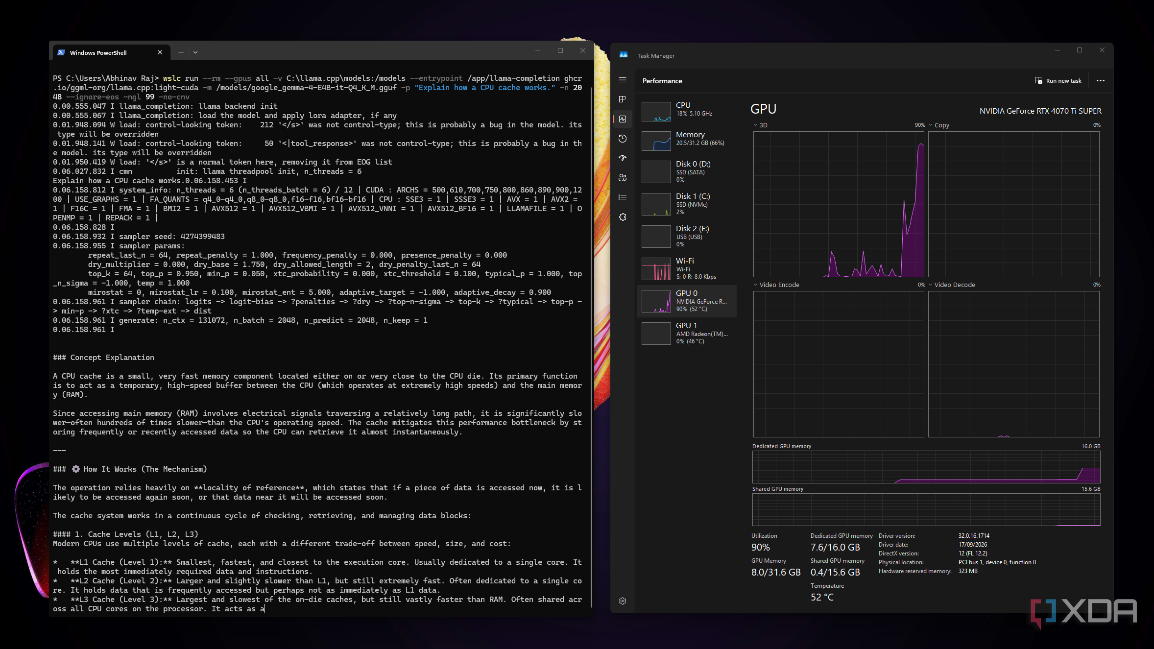This screenshot has width=1154, height=649.
Task: Select the Memory performance item
Action: pos(687,141)
